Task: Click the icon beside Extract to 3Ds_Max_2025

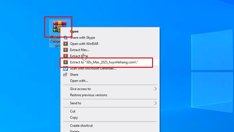Action: click(66, 62)
